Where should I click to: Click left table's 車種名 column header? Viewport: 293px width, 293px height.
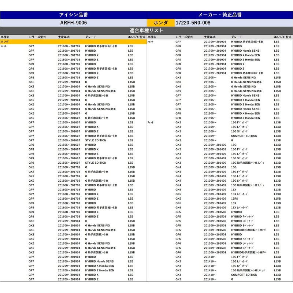pos(5,37)
